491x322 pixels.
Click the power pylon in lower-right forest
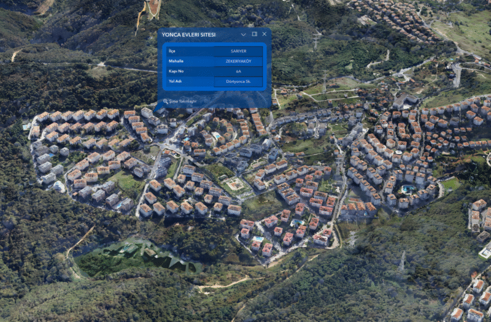coord(403,260)
